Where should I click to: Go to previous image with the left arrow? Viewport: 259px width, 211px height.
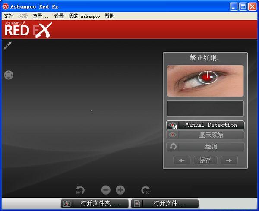point(182,161)
